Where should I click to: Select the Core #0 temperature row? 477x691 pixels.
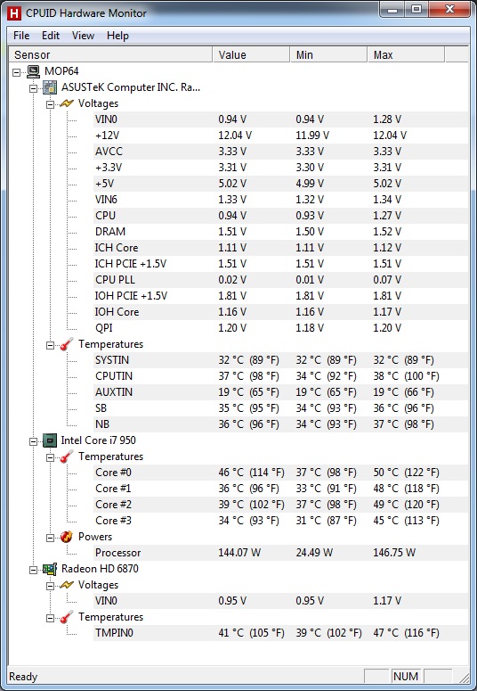point(280,473)
